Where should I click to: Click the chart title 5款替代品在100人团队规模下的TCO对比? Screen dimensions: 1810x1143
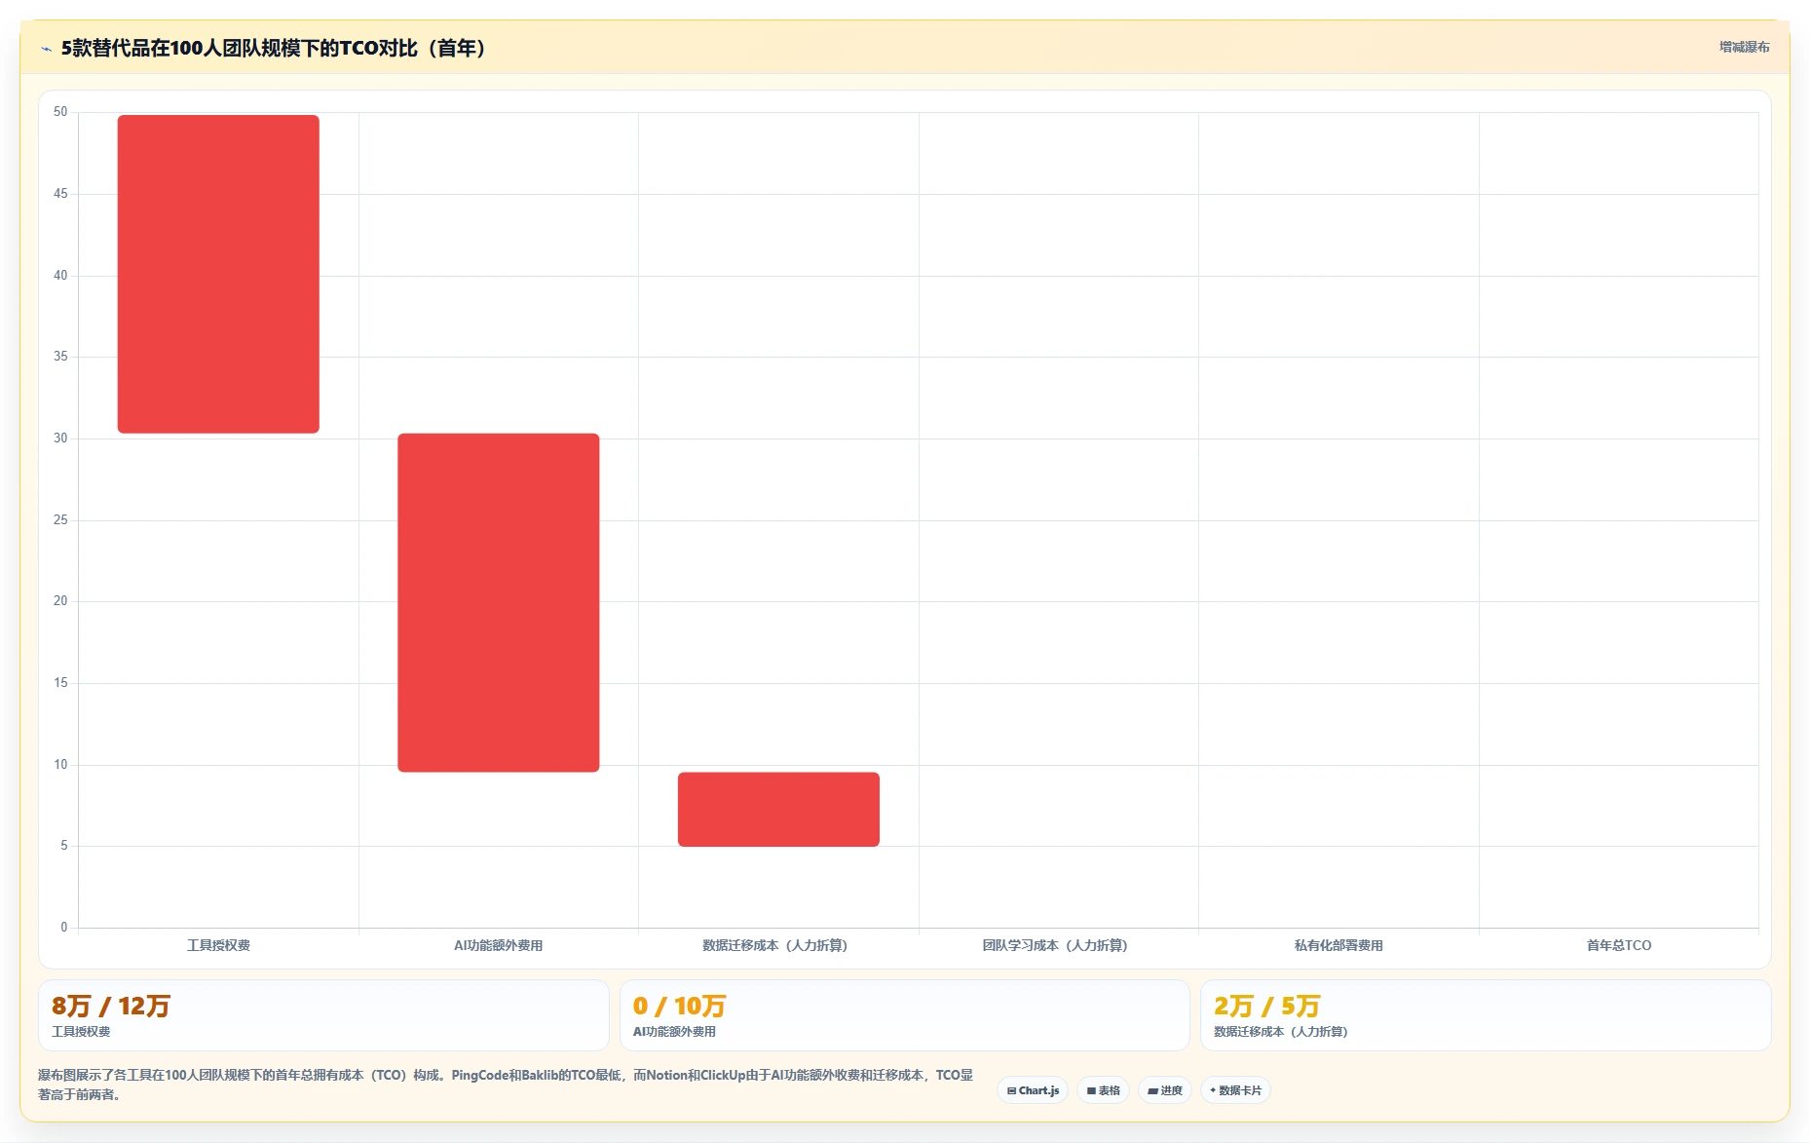(275, 49)
